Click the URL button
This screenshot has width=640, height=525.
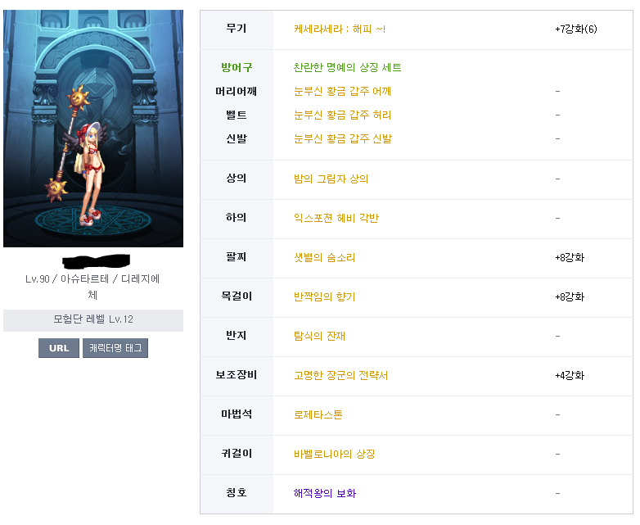click(59, 348)
